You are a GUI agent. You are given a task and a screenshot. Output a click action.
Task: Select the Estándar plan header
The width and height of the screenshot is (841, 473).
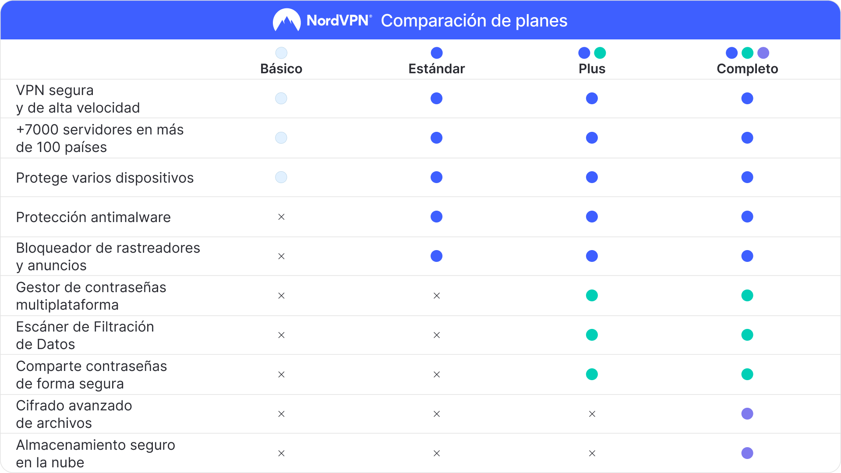coord(436,69)
